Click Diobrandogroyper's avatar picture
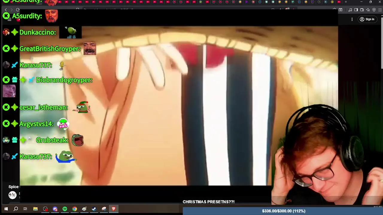Image resolution: width=383 pixels, height=215 pixels. pyautogui.click(x=9, y=91)
